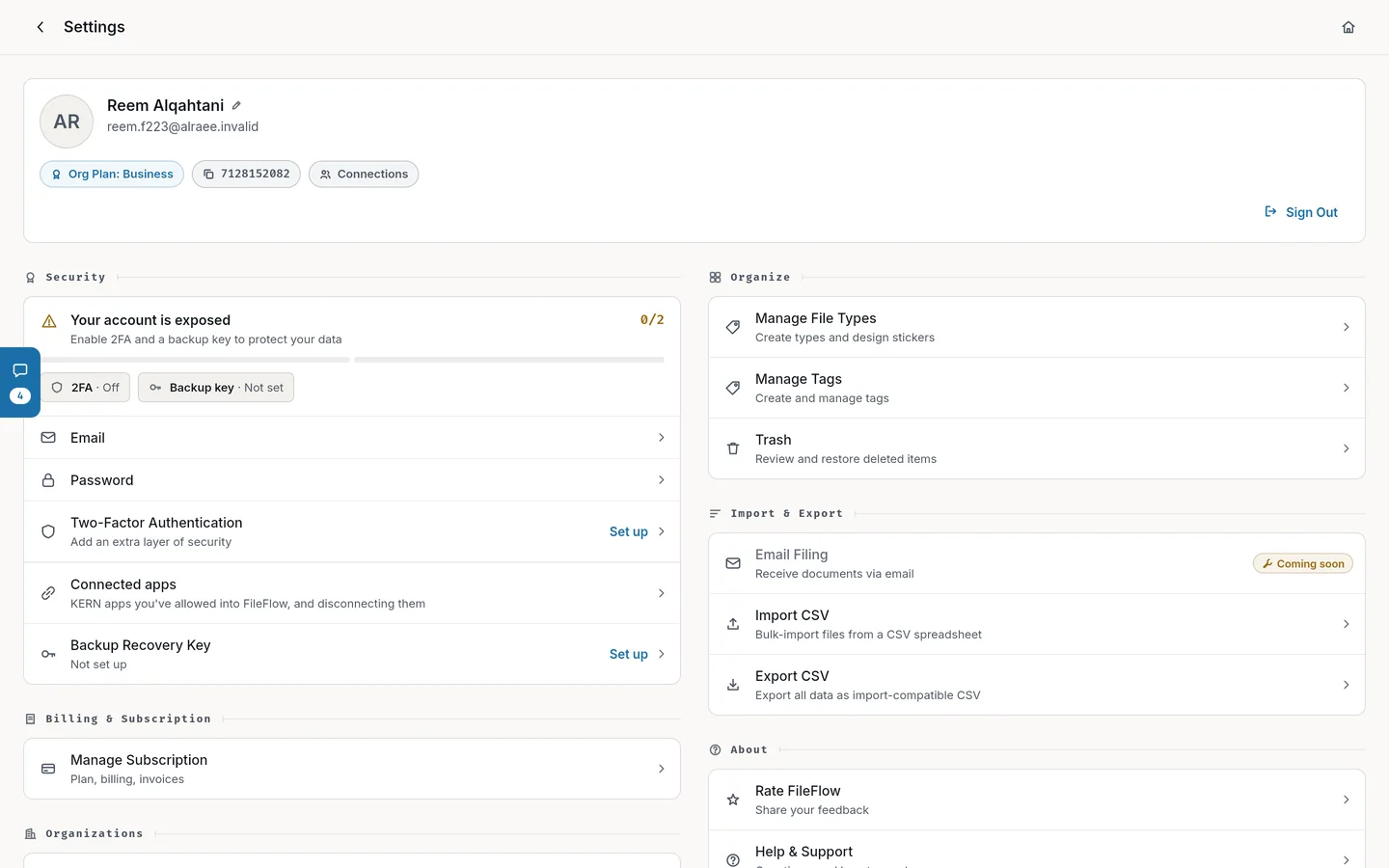The height and width of the screenshot is (868, 1389).
Task: Copy the account ID 7128152082
Action: (246, 174)
